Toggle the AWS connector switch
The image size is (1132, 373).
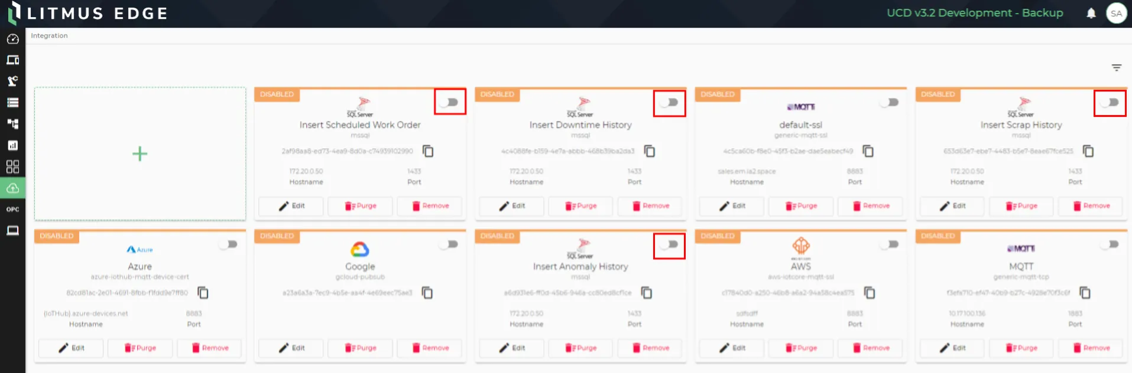click(890, 244)
